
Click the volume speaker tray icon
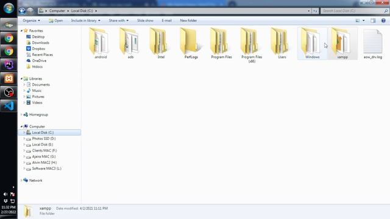tap(5, 194)
